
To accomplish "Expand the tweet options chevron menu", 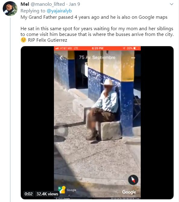I will (171, 4).
